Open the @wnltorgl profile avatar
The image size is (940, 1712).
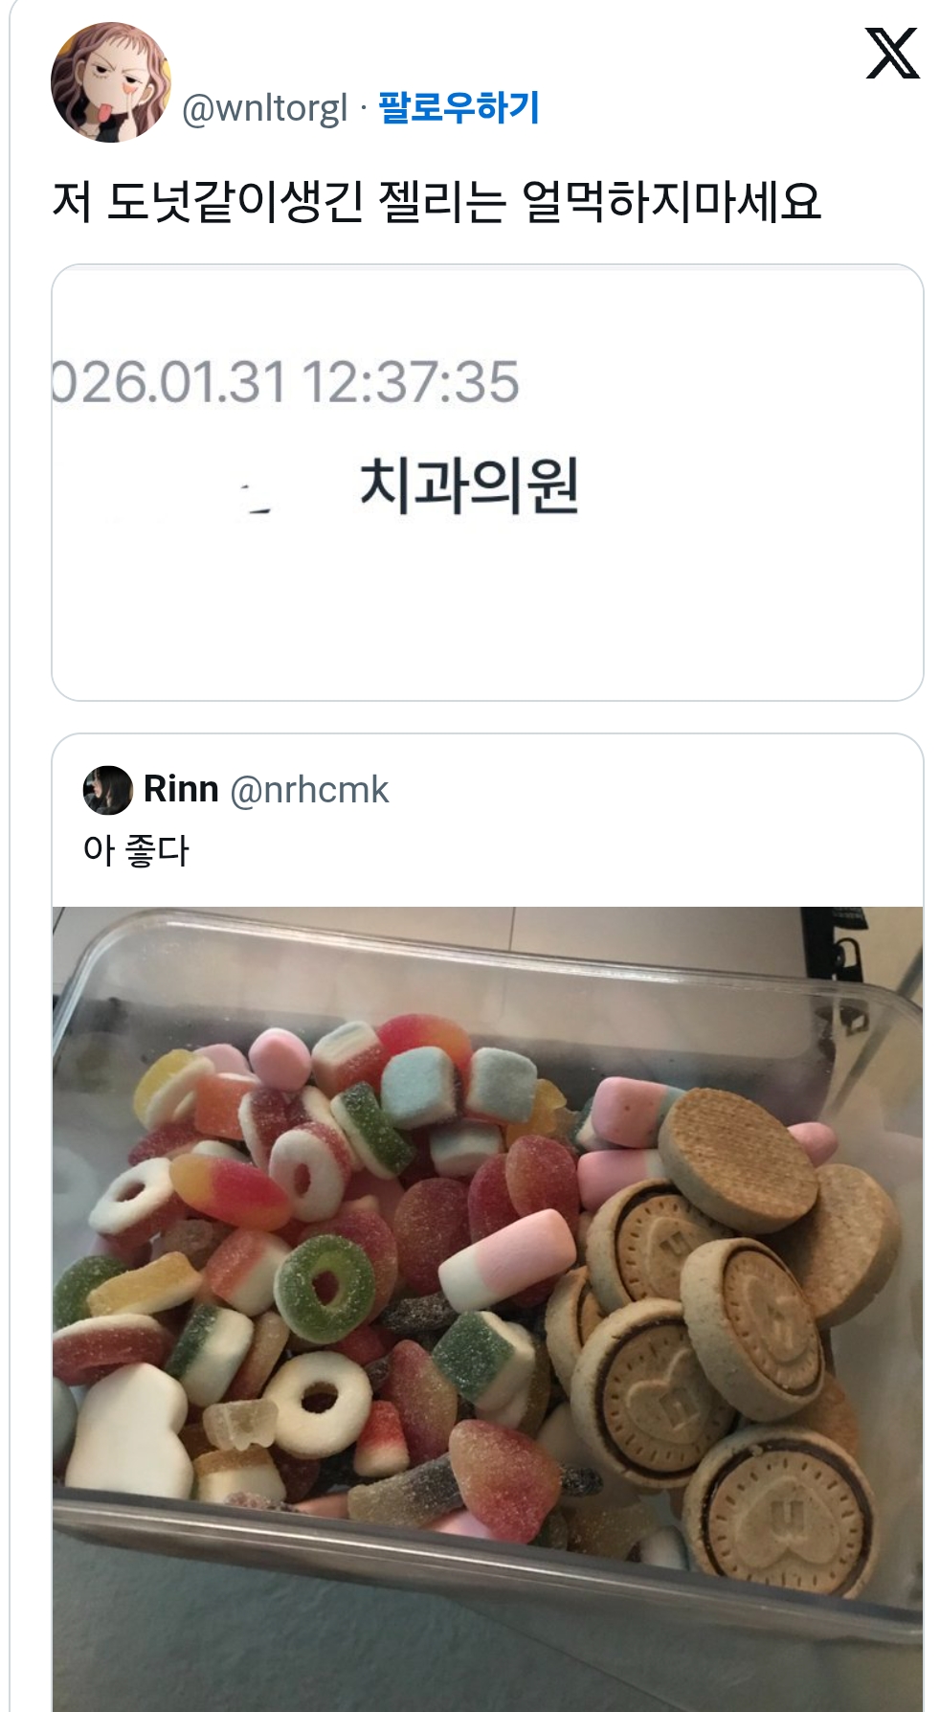[110, 82]
